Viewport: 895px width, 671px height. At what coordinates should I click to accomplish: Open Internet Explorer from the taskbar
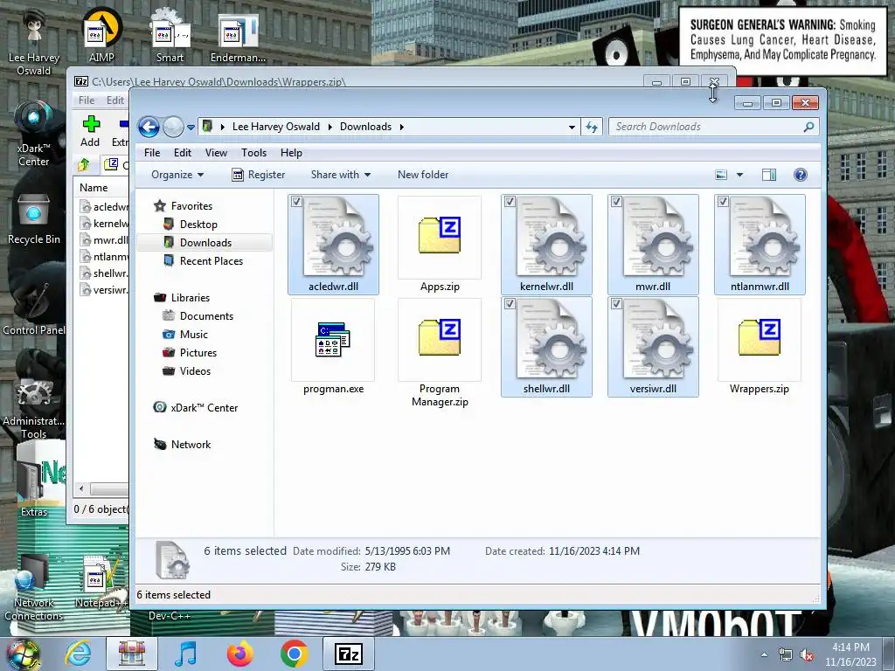tap(78, 654)
